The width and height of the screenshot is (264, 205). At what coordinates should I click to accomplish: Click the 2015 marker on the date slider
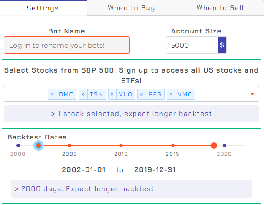tap(173, 145)
